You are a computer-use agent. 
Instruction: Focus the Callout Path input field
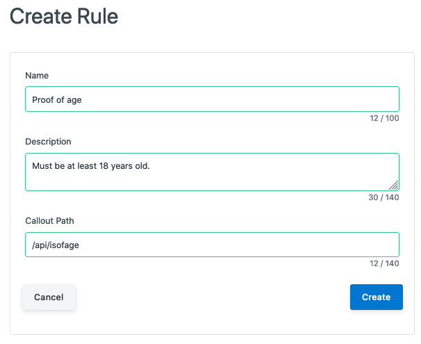point(212,245)
